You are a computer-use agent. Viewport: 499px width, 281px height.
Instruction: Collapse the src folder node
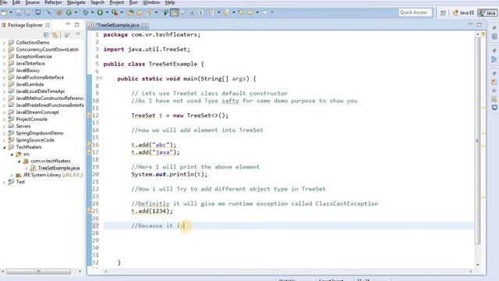point(12,155)
